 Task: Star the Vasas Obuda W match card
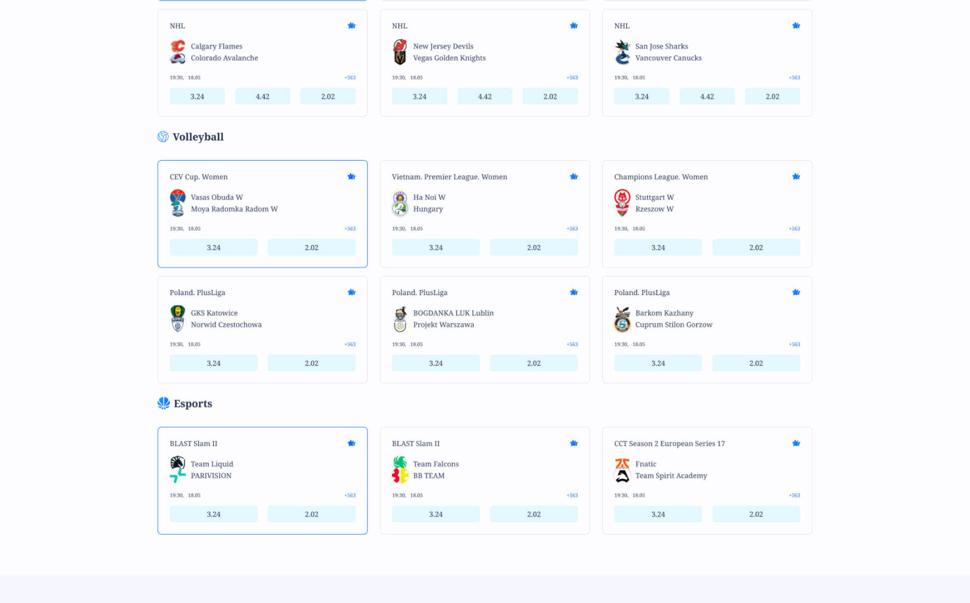click(x=351, y=177)
